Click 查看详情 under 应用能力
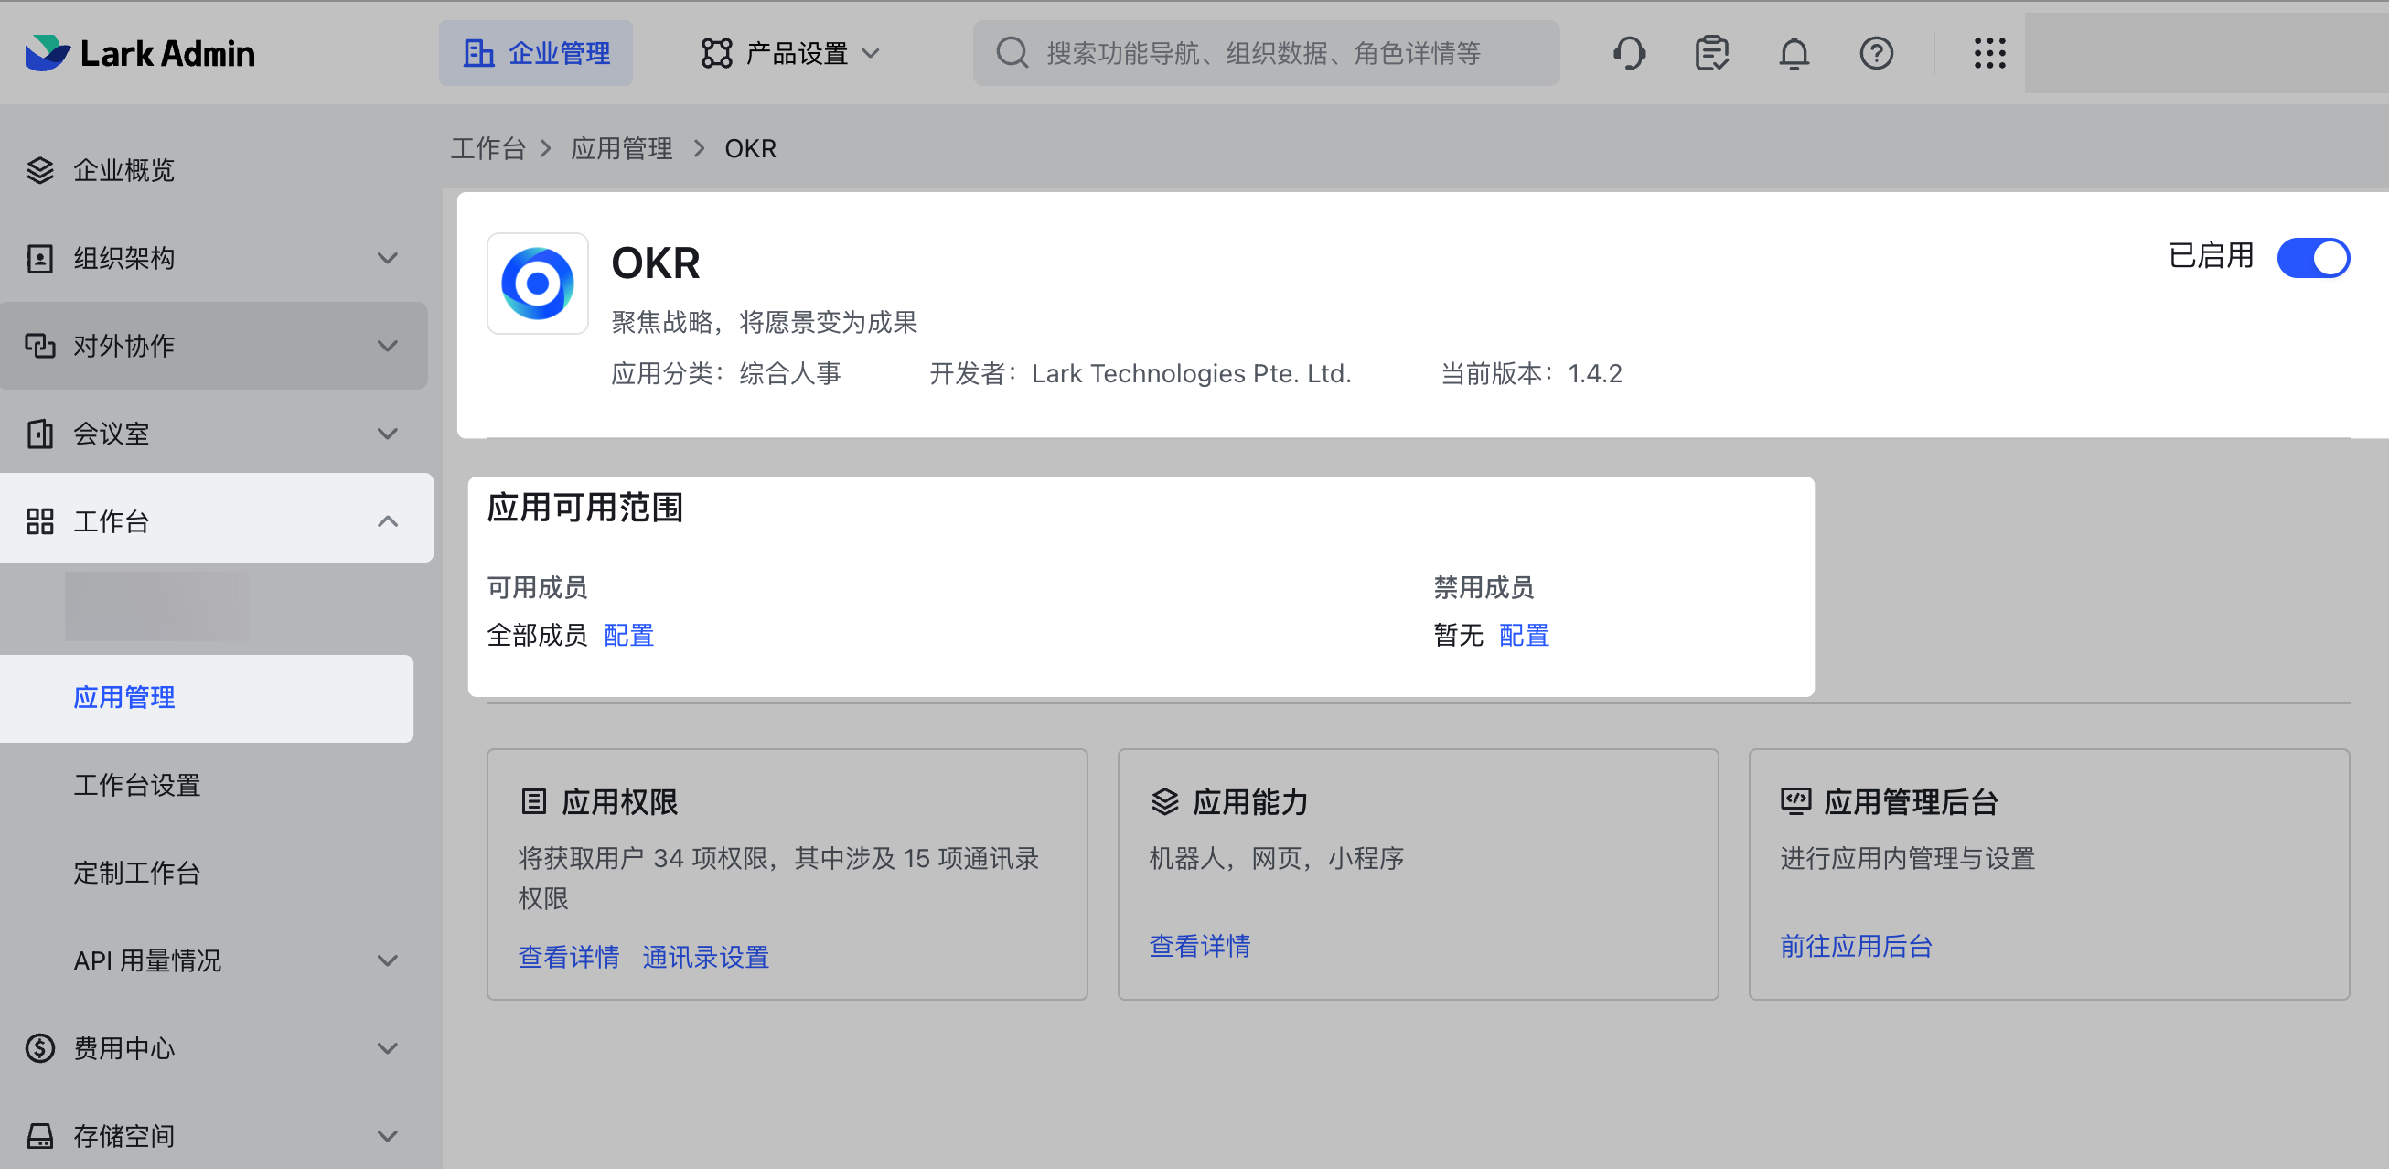2389x1169 pixels. tap(1200, 946)
